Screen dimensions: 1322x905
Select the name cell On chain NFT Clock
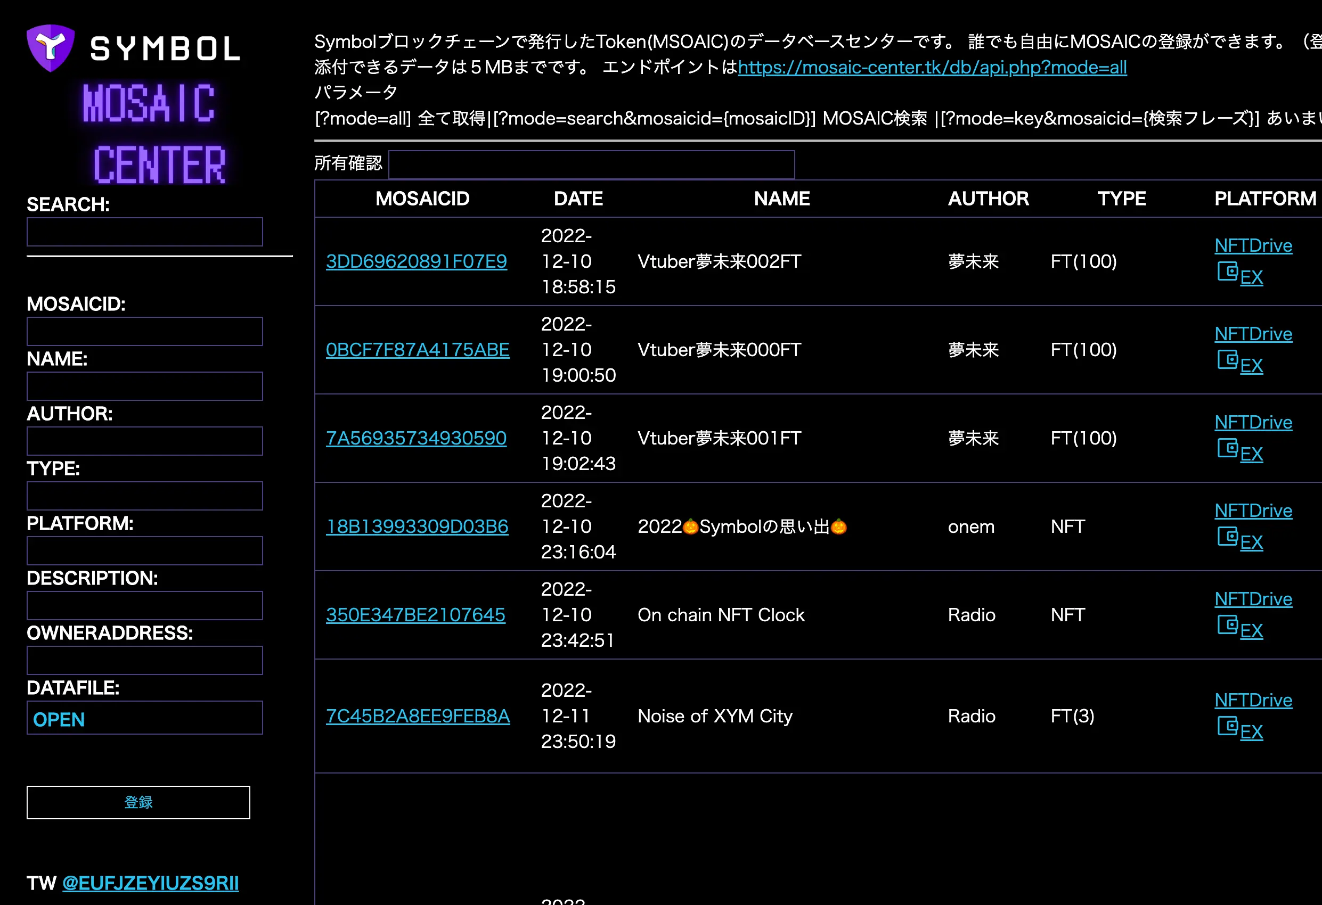721,615
